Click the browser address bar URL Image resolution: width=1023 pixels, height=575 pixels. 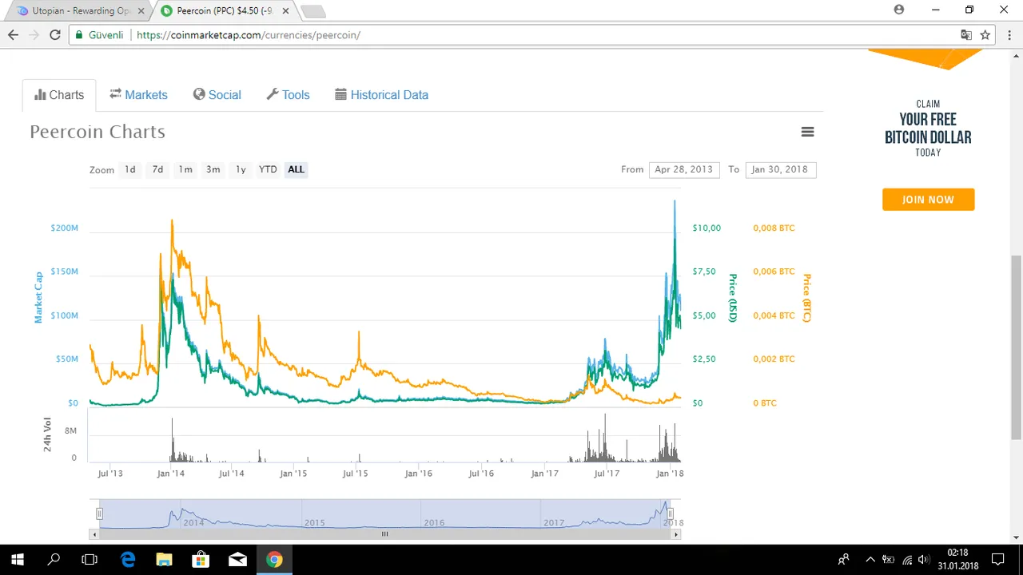249,35
